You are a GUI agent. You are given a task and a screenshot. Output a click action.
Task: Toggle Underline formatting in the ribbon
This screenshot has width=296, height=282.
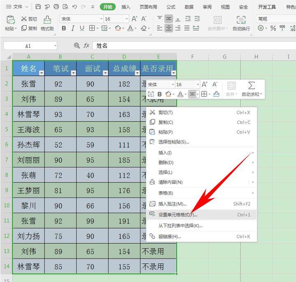click(x=82, y=28)
